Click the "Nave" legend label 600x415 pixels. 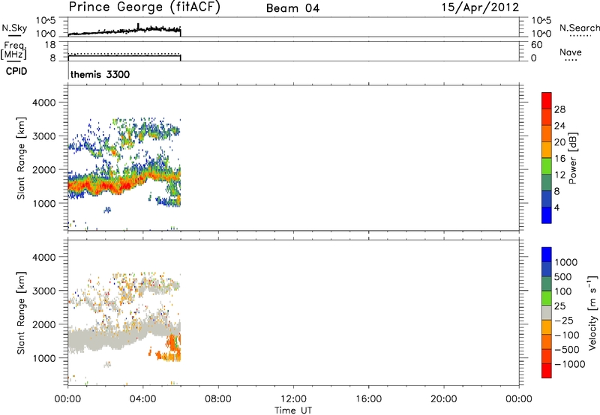tap(571, 52)
